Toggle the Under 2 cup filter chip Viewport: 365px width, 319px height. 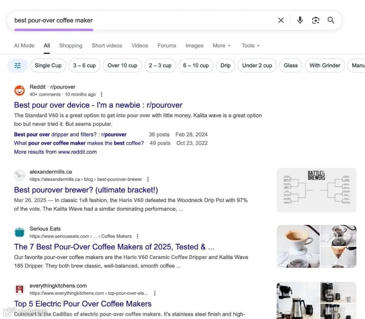(257, 65)
